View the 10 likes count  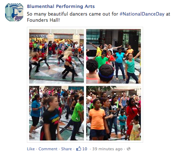click(85, 149)
